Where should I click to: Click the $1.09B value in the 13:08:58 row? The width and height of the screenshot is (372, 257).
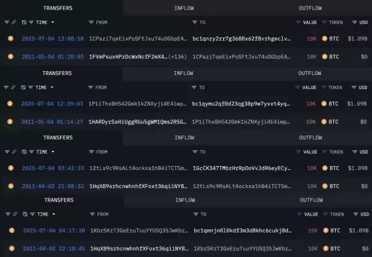(x=358, y=39)
